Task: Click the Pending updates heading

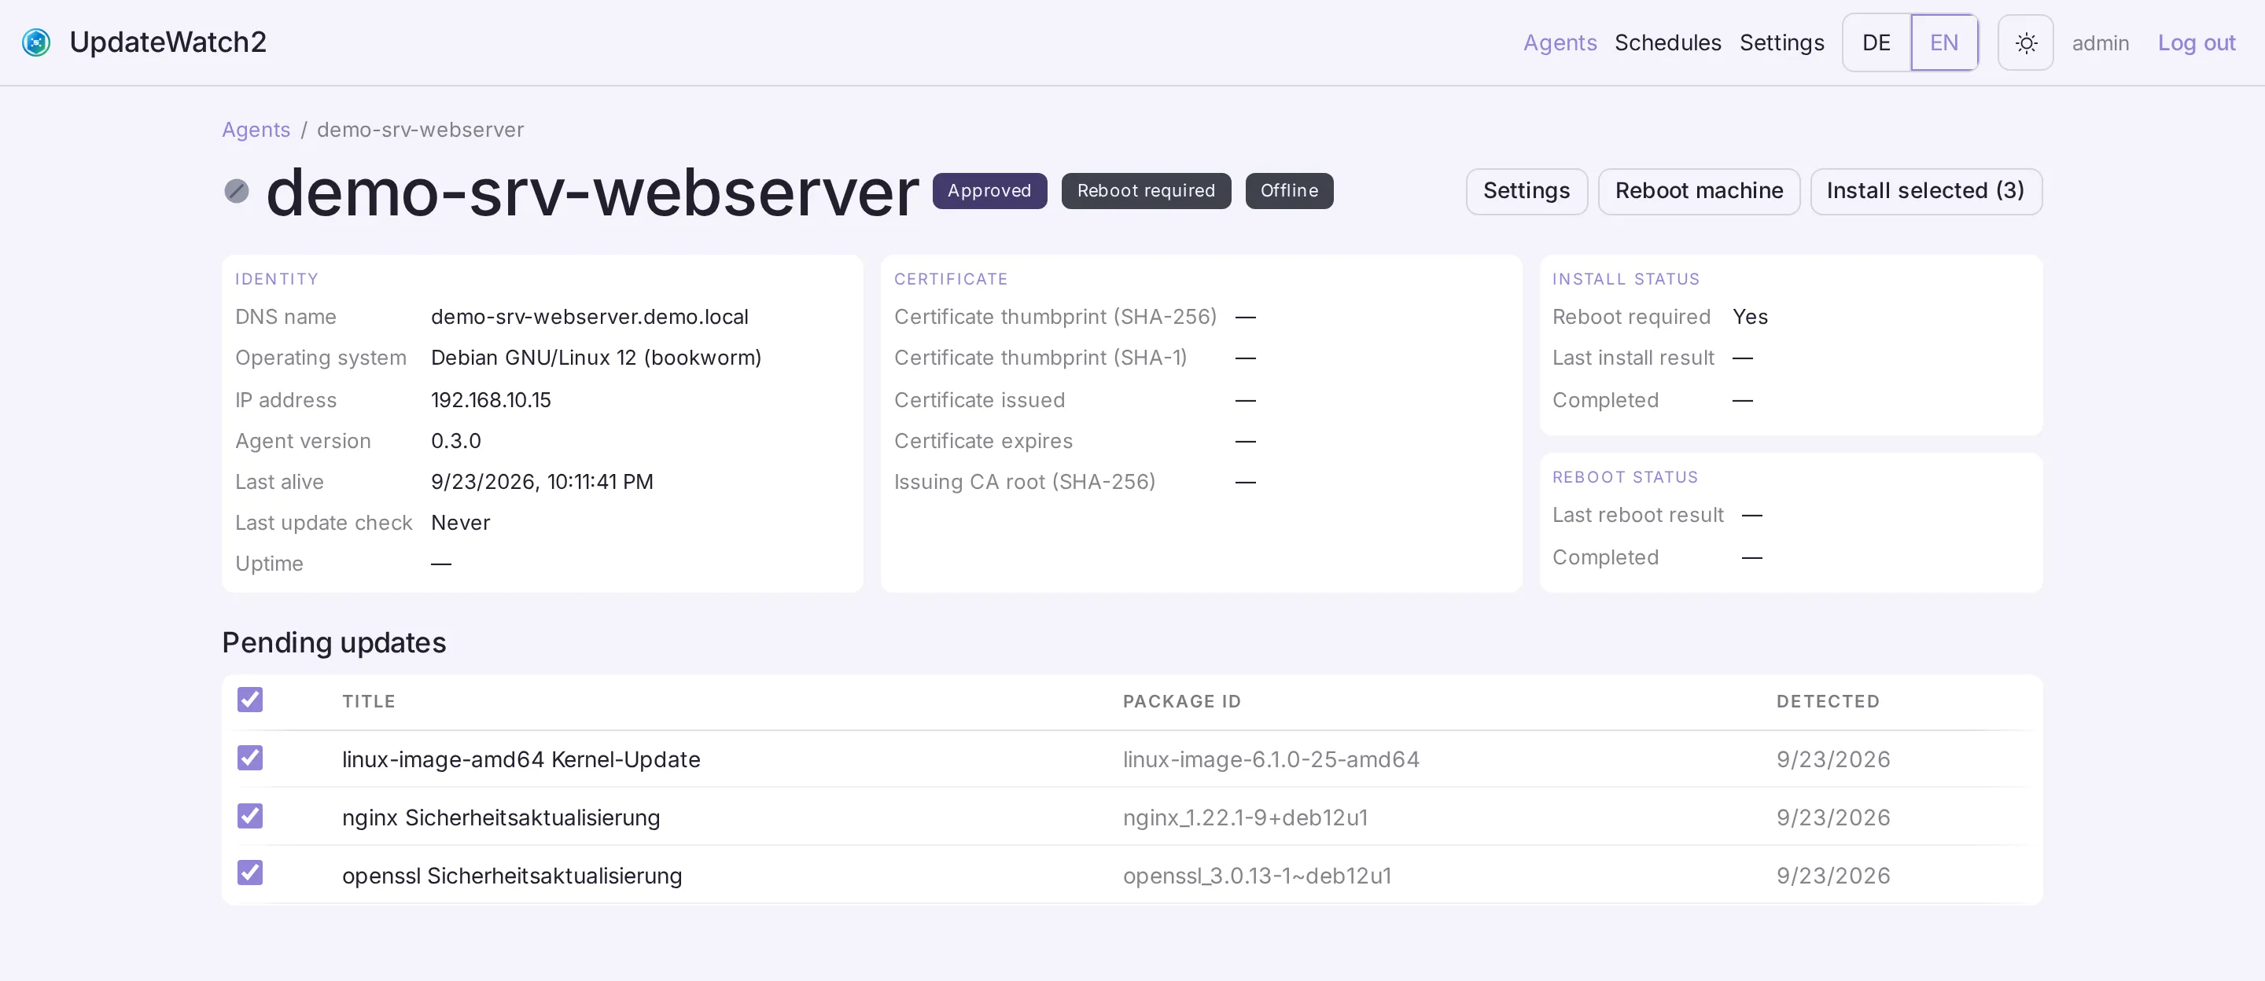Action: (333, 642)
